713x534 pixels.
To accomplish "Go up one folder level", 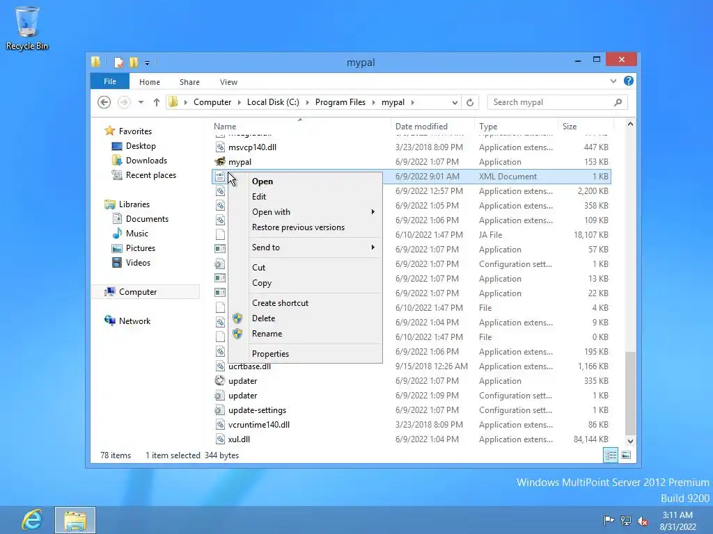I will tap(157, 102).
